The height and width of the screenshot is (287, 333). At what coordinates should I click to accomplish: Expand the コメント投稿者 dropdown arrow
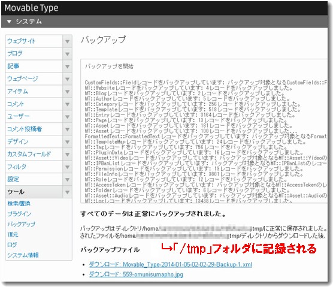point(67,129)
